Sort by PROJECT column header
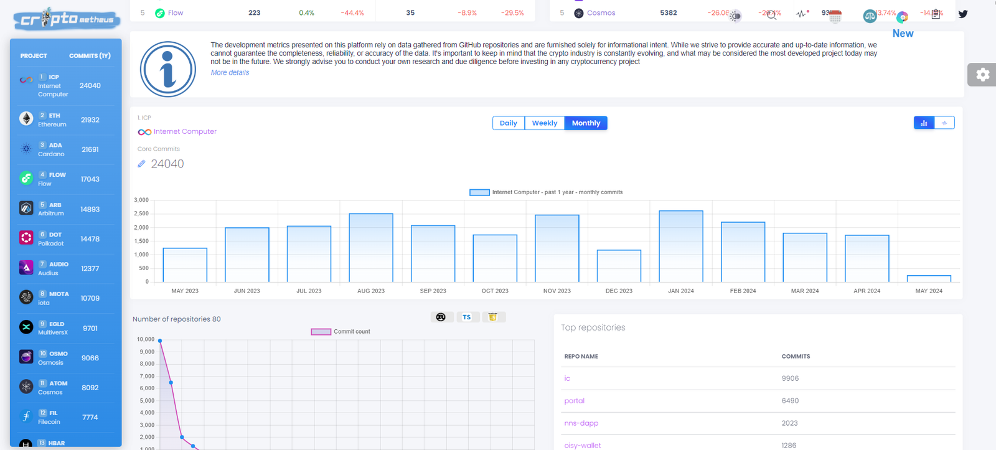This screenshot has height=450, width=996. (x=34, y=56)
